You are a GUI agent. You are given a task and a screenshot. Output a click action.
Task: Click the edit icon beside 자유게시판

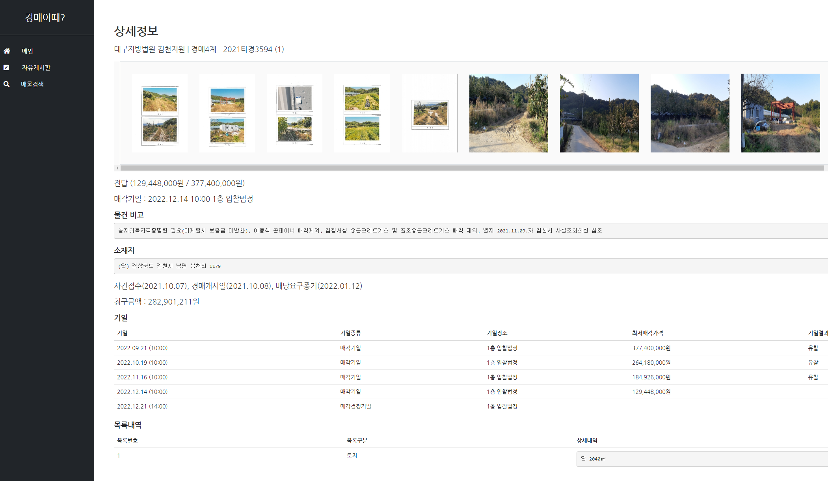(x=6, y=67)
